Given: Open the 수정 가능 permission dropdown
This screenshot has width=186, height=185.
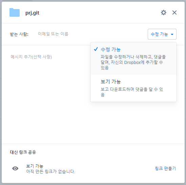Looking at the screenshot, I should point(162,34).
